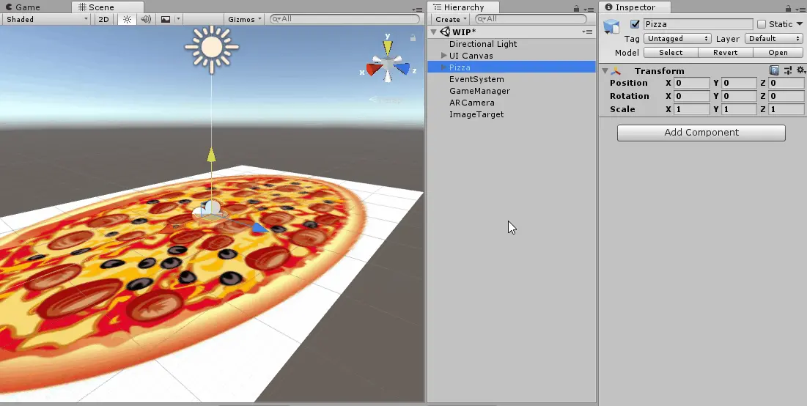
Task: Click the Hierarchy search field
Action: point(530,19)
